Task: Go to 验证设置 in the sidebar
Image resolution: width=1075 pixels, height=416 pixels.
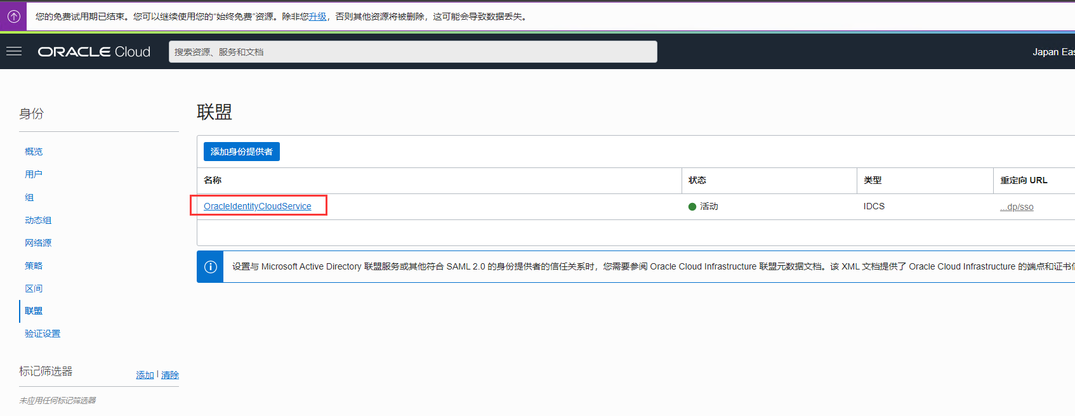Action: click(43, 334)
